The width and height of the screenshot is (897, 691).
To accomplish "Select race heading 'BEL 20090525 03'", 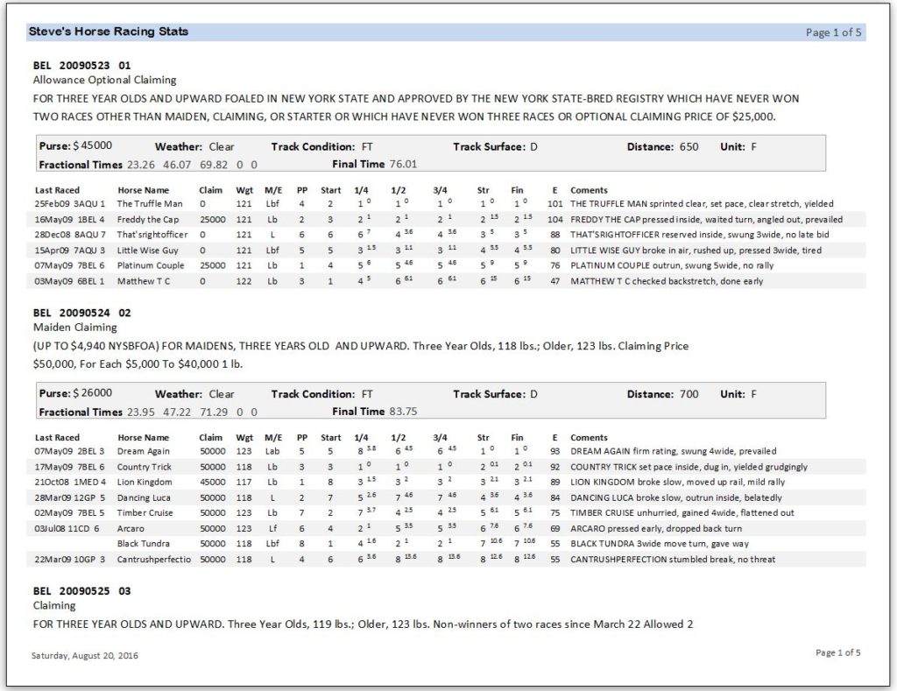I will tap(81, 591).
